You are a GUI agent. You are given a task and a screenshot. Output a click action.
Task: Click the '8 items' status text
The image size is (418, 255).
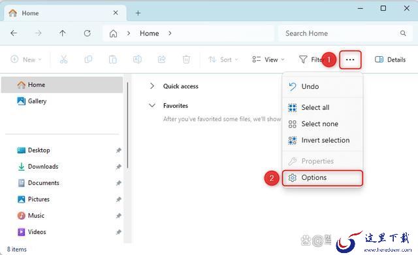[x=17, y=249]
